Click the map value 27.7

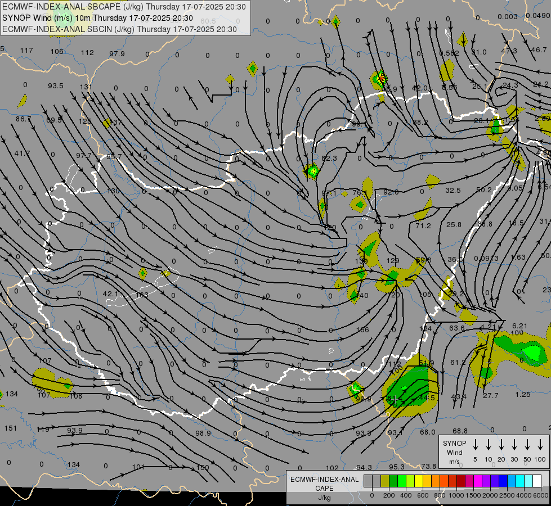pyautogui.click(x=491, y=396)
